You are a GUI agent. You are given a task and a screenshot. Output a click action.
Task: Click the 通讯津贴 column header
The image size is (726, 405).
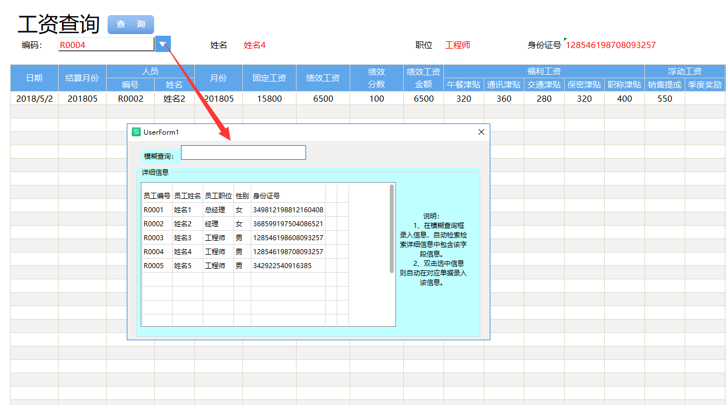[504, 85]
